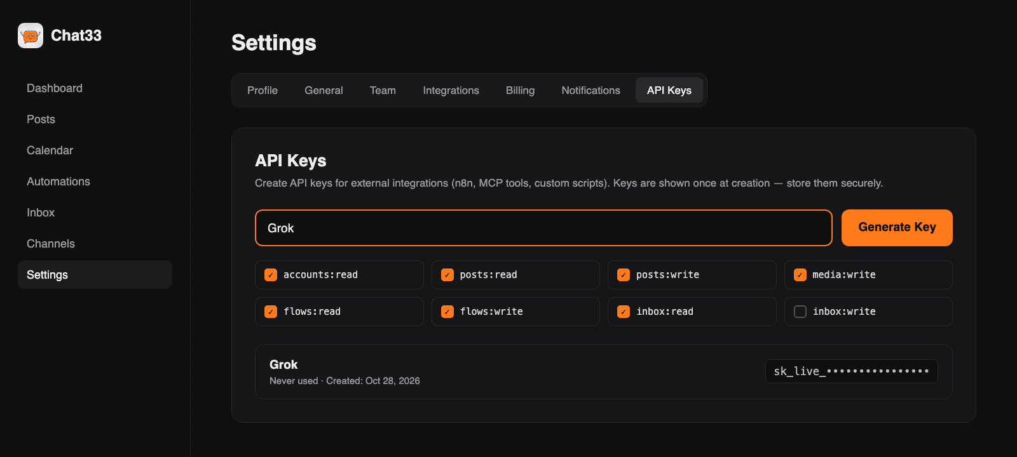Viewport: 1017px width, 457px height.
Task: Toggle the media:write checkbox
Action: [800, 275]
